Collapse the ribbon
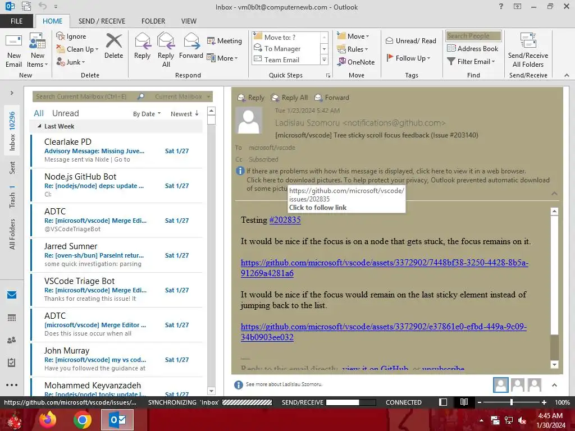The width and height of the screenshot is (575, 431). (x=567, y=75)
